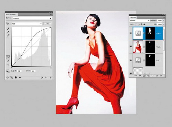Switch to the Adjustments tab
172x127 pixels.
click(12, 15)
